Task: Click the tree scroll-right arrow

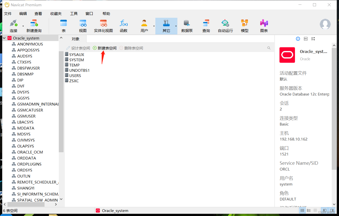Action: pyautogui.click(x=56, y=204)
